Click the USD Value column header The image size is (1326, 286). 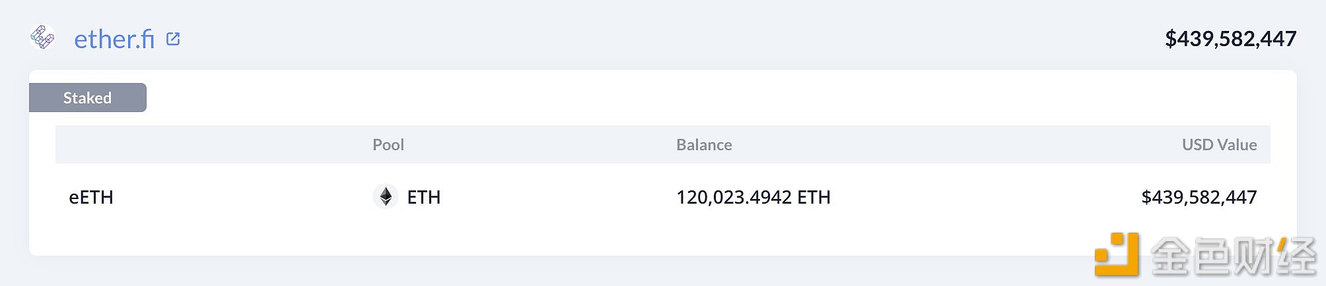tap(1219, 145)
